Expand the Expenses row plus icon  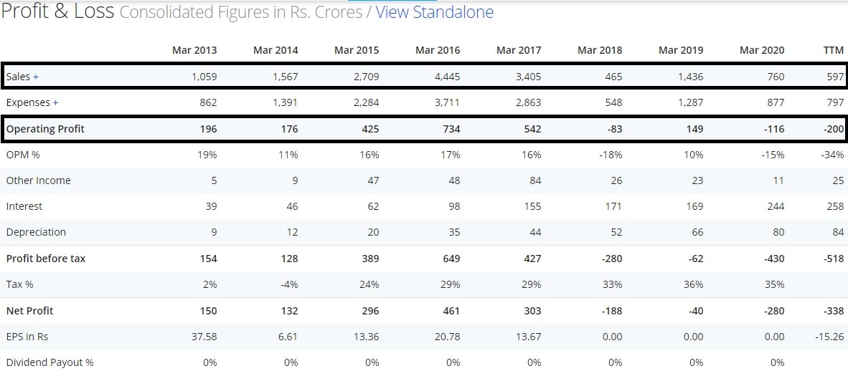pyautogui.click(x=55, y=102)
